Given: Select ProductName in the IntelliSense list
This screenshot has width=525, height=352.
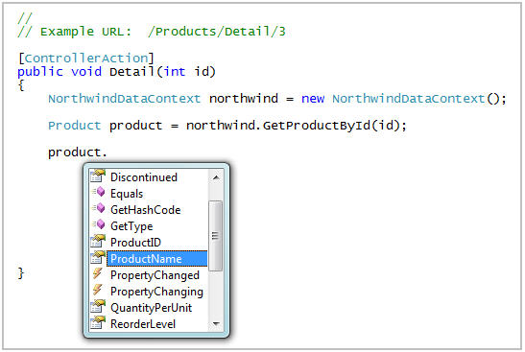Looking at the screenshot, I should click(157, 259).
